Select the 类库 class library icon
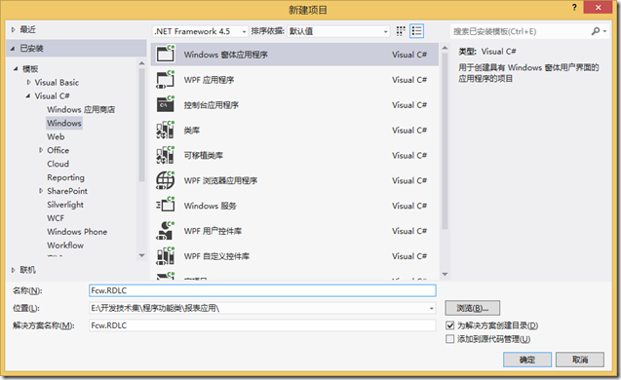The width and height of the screenshot is (621, 380). click(166, 130)
